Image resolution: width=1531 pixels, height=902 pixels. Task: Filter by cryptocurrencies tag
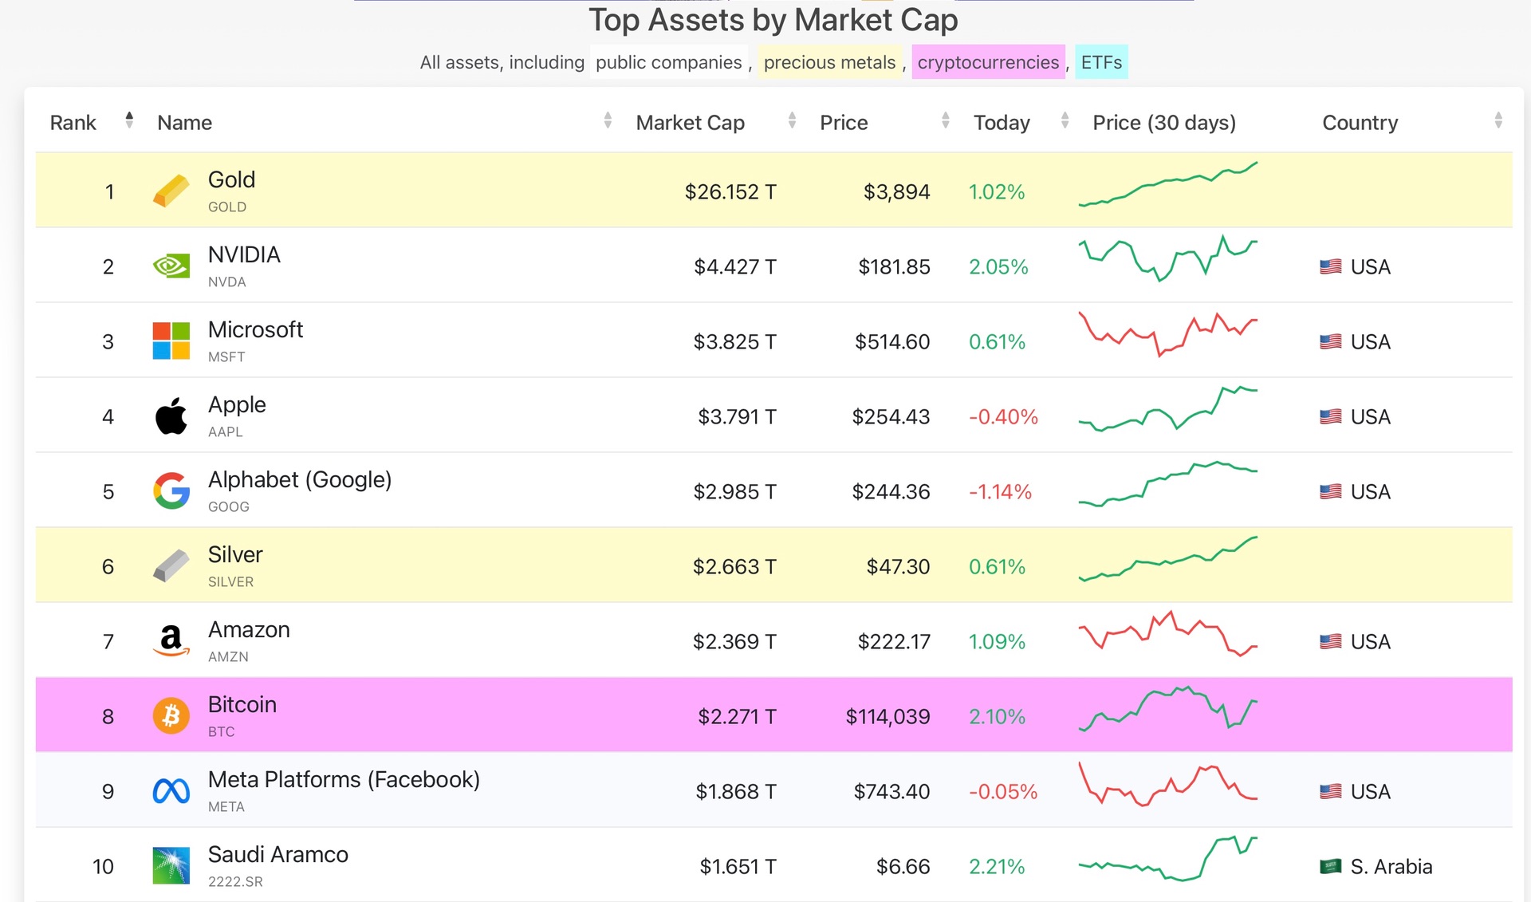pyautogui.click(x=988, y=62)
